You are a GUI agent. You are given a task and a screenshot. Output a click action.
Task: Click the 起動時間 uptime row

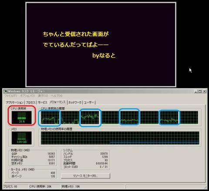click(x=85, y=164)
